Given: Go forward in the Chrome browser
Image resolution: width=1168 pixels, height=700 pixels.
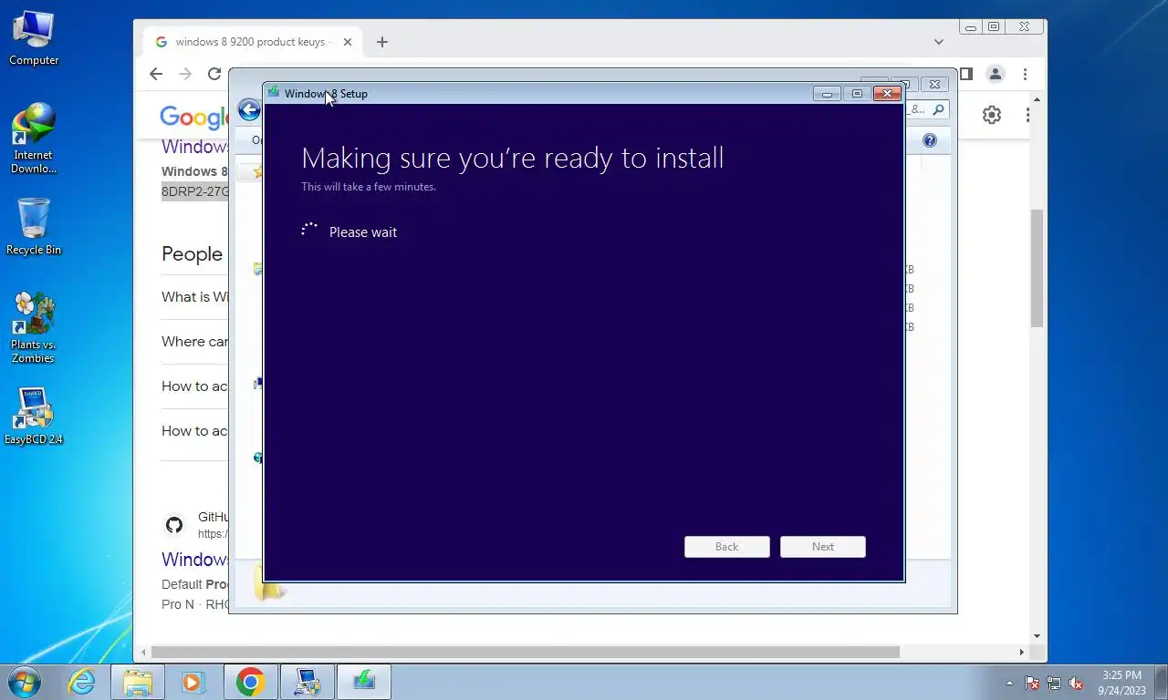Looking at the screenshot, I should point(185,74).
